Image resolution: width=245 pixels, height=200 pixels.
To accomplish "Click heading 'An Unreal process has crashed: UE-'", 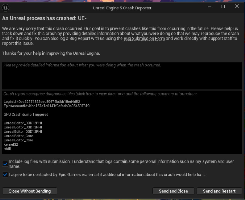I will (x=44, y=18).
